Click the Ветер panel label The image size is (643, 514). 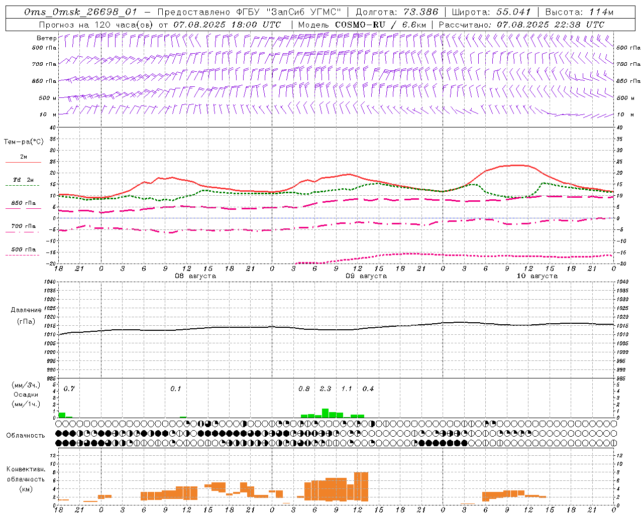(x=46, y=38)
